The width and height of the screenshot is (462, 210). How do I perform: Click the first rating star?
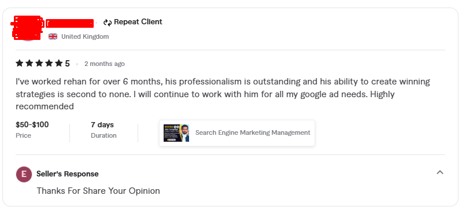click(20, 64)
